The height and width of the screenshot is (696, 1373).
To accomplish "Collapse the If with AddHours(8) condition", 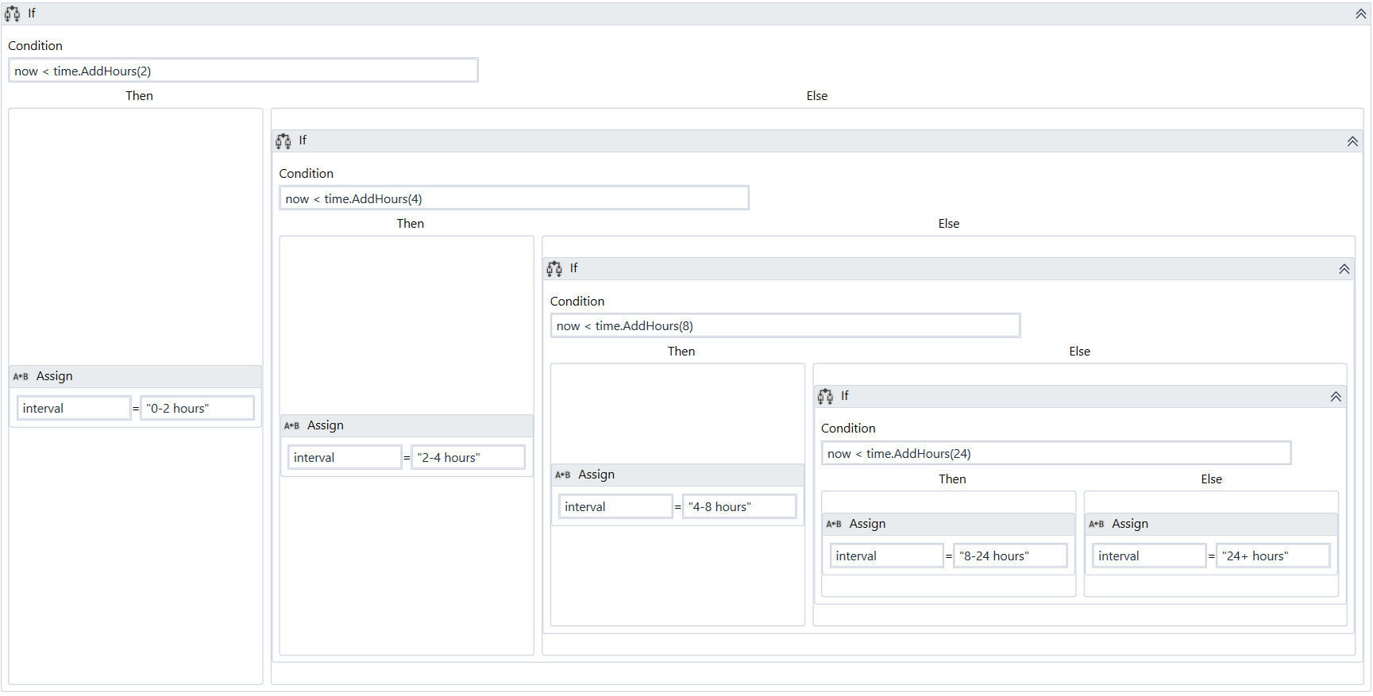I will (x=1344, y=270).
